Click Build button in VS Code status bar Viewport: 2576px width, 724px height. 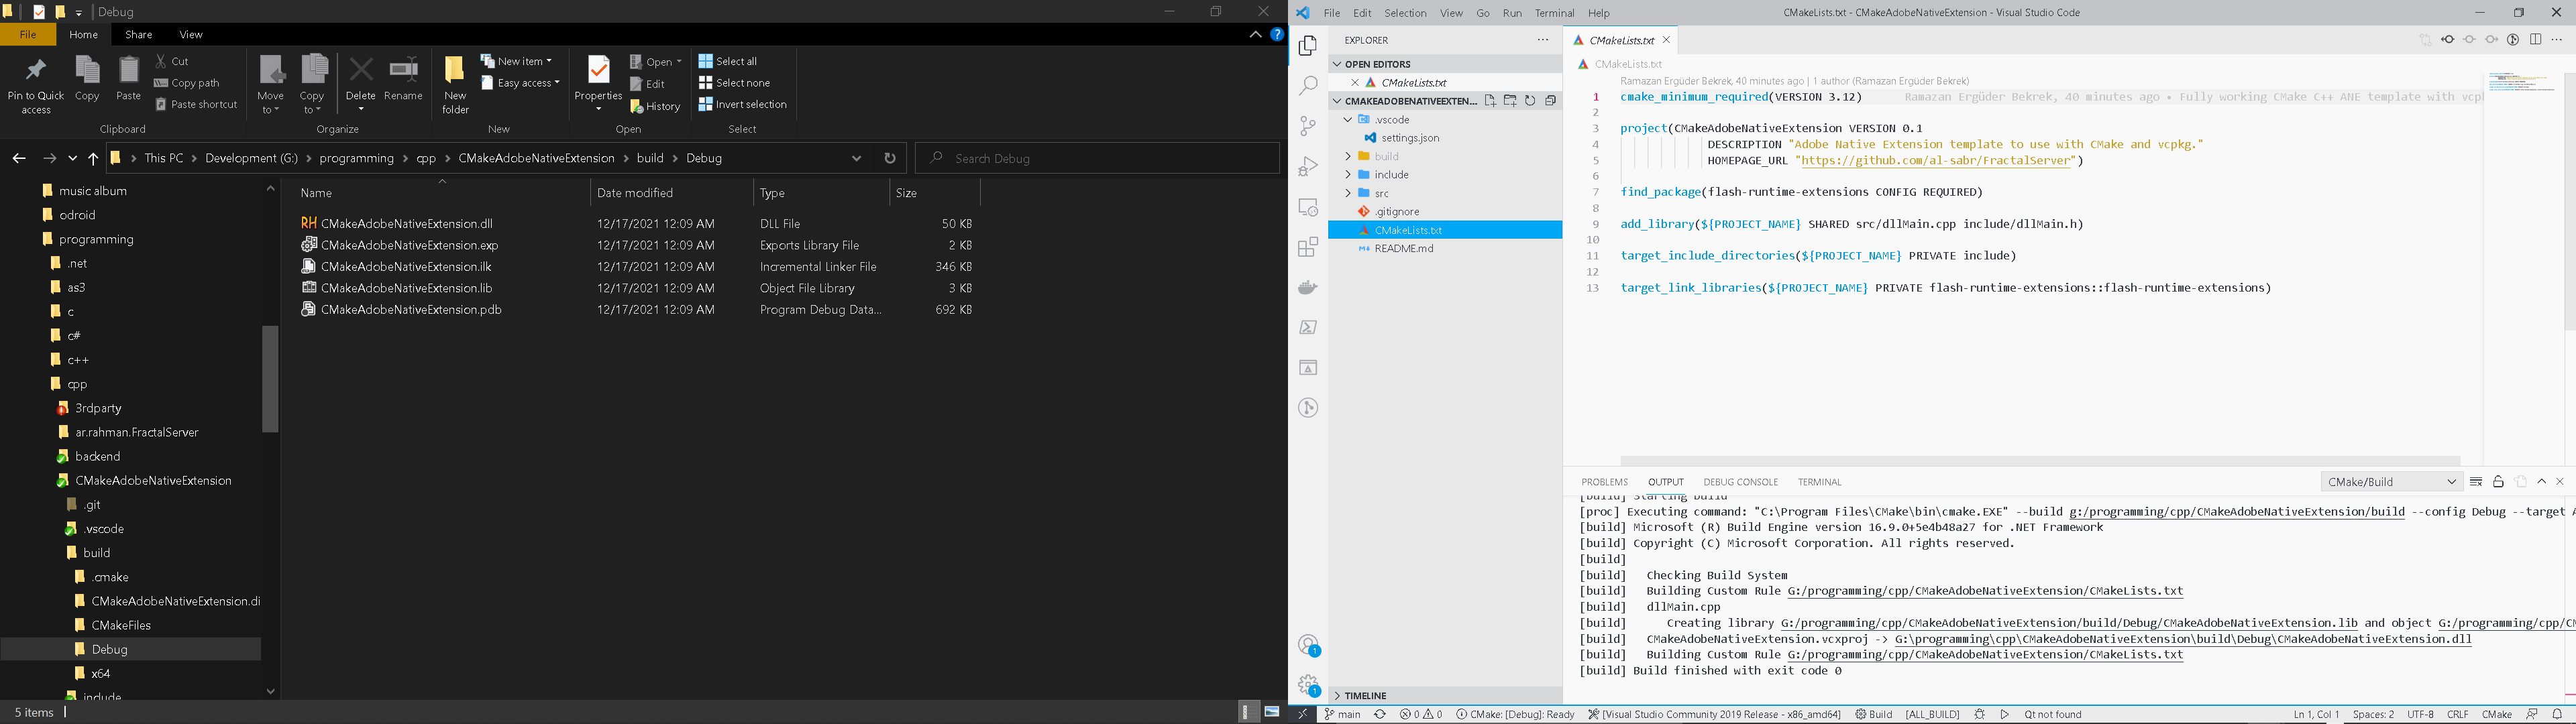click(1873, 714)
